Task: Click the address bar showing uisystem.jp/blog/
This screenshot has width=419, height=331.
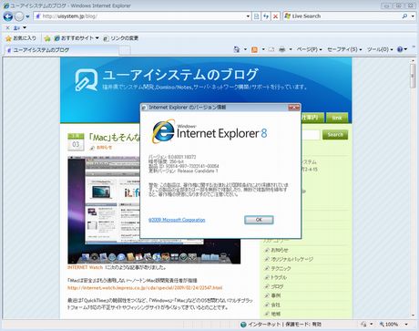Action: point(139,16)
